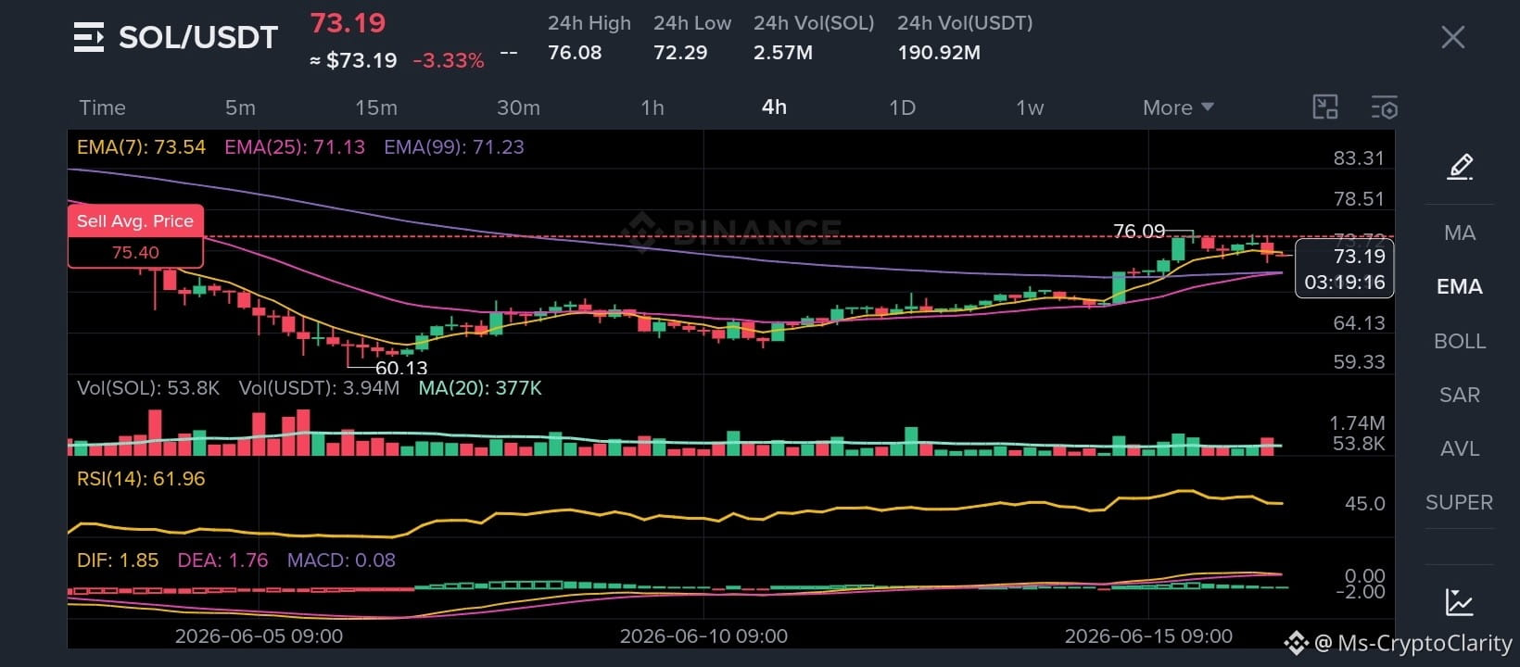Click the Vol(USDT): 3.94M label
The height and width of the screenshot is (667, 1520).
click(319, 388)
